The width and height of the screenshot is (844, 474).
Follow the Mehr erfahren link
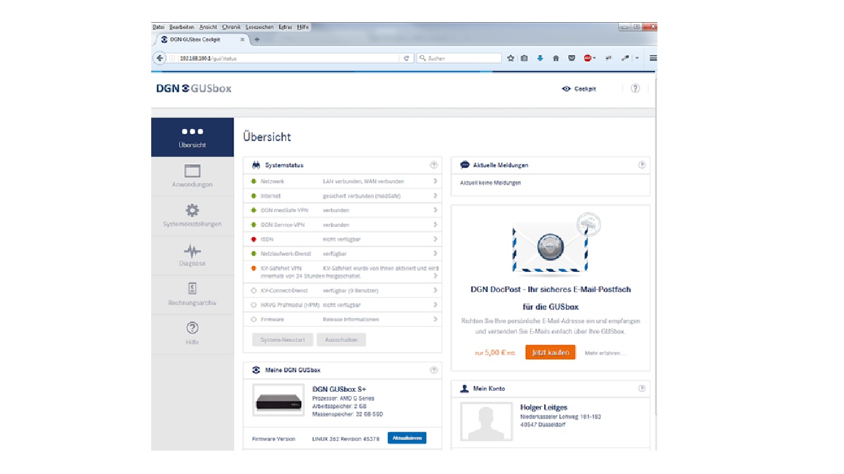[605, 353]
